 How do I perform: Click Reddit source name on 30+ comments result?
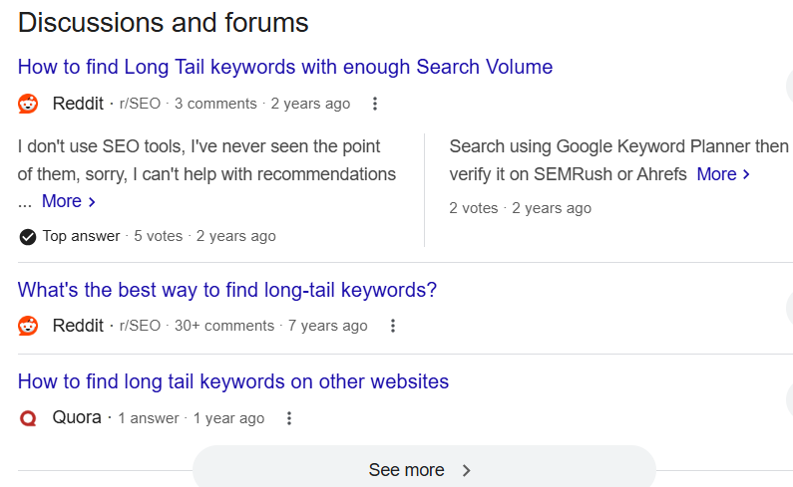click(78, 326)
